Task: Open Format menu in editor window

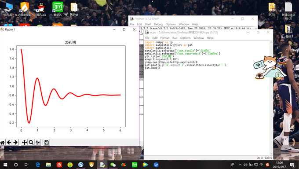Action: click(x=165, y=38)
